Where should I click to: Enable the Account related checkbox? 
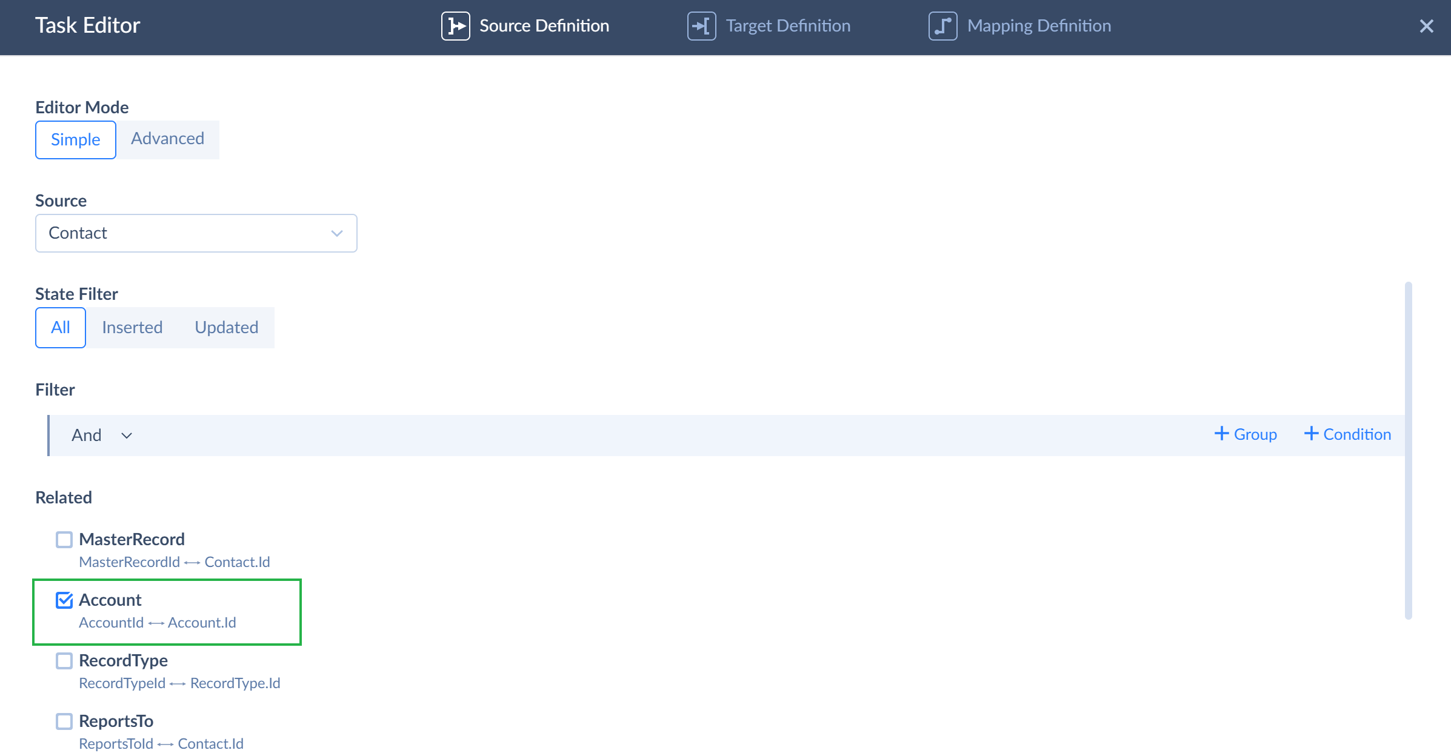tap(62, 600)
